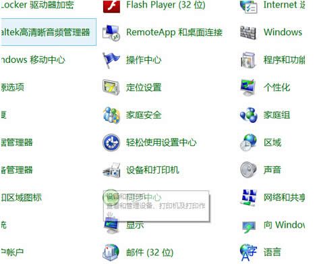Click the 显示 text label
Viewport: 317px width, 264px height.
[x=135, y=225]
